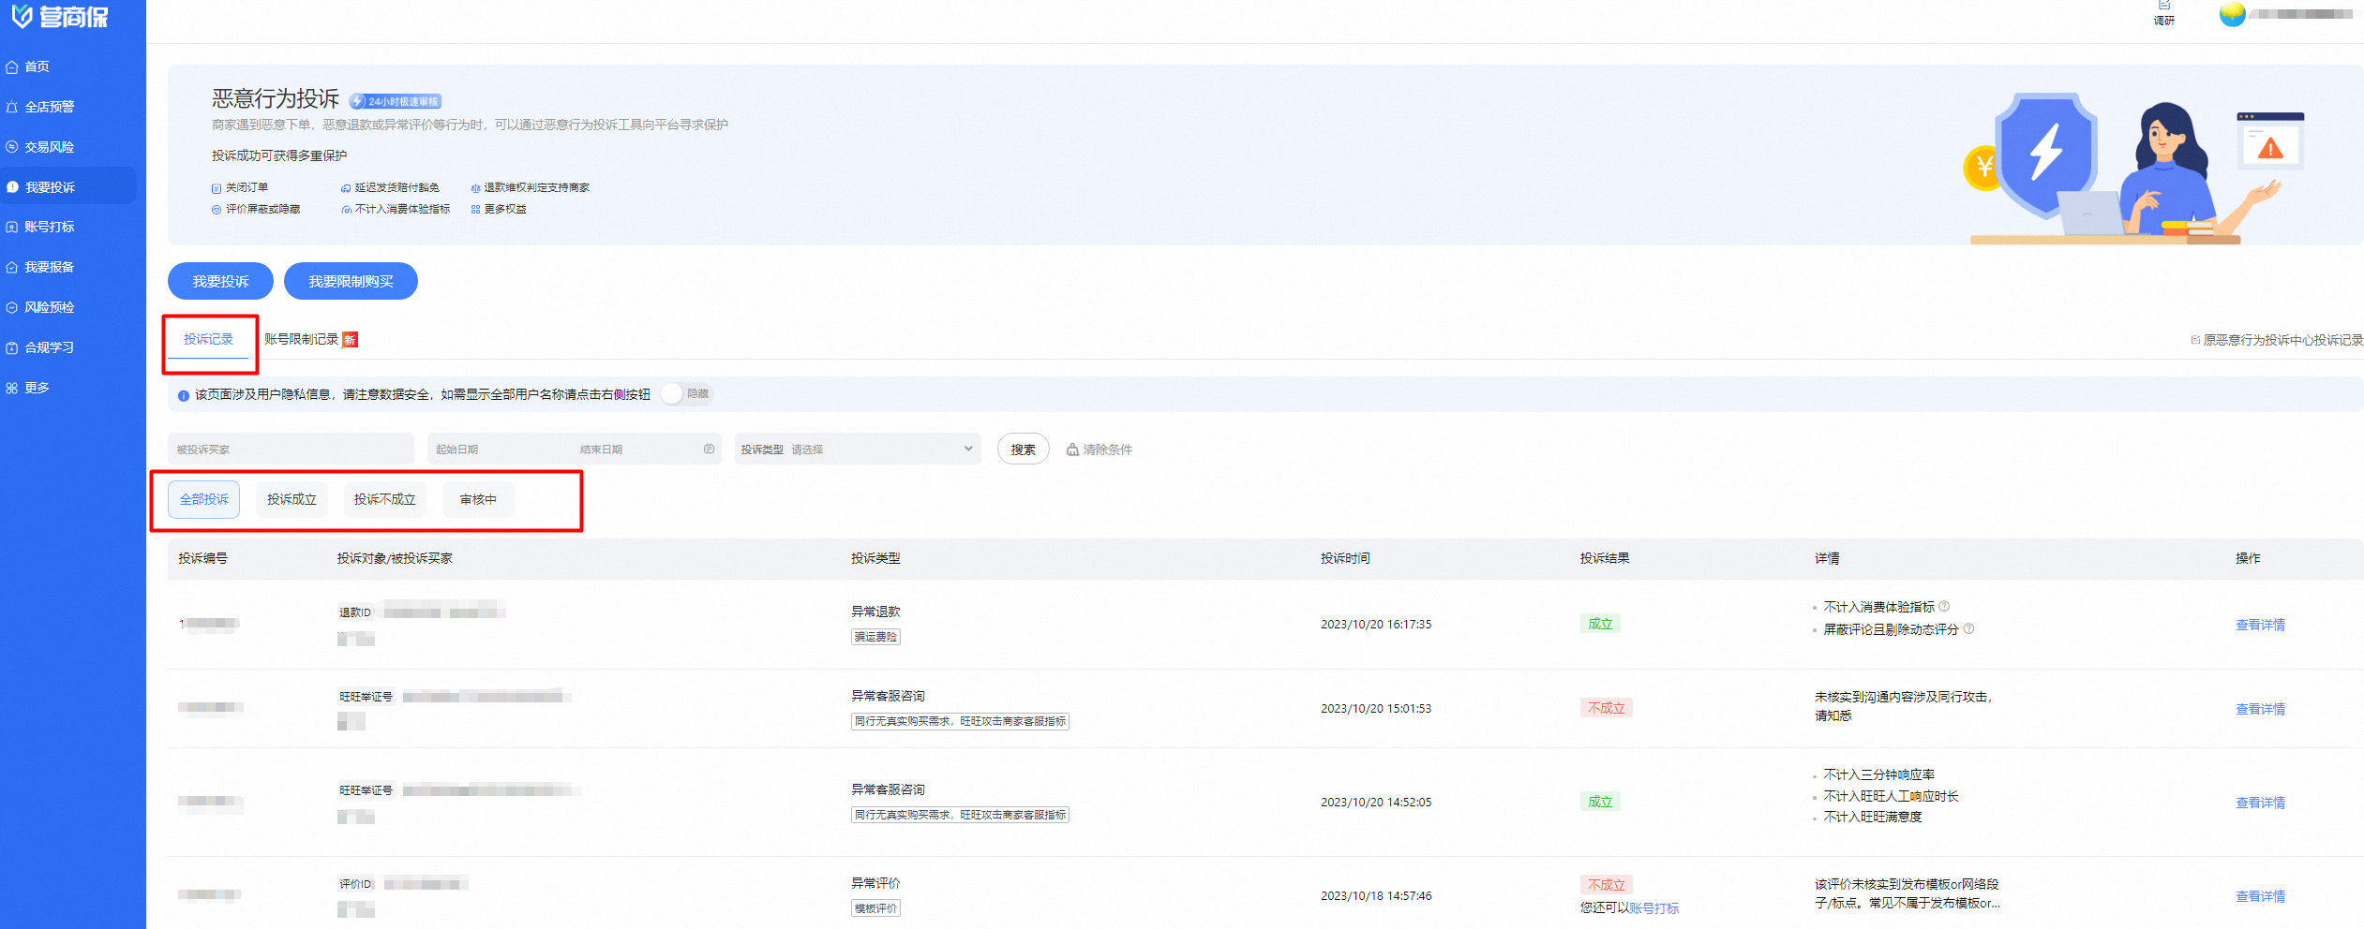Open 全店预警 alert icon in sidebar

click(12, 107)
